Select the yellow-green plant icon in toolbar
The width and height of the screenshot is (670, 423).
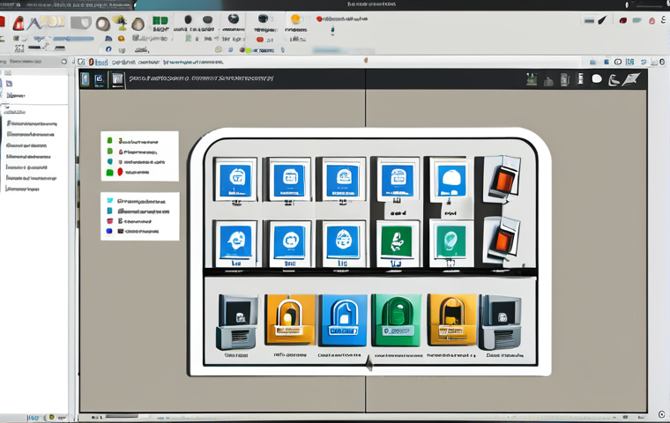click(x=122, y=23)
